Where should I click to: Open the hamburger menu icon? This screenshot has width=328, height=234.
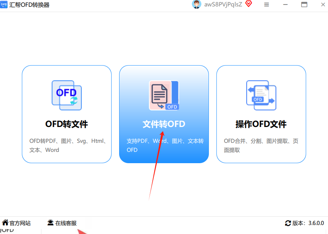267,5
